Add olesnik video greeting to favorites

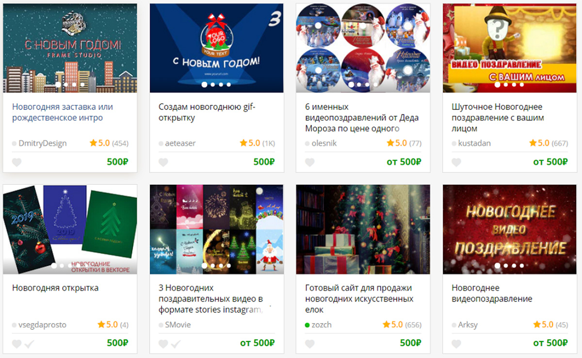310,163
